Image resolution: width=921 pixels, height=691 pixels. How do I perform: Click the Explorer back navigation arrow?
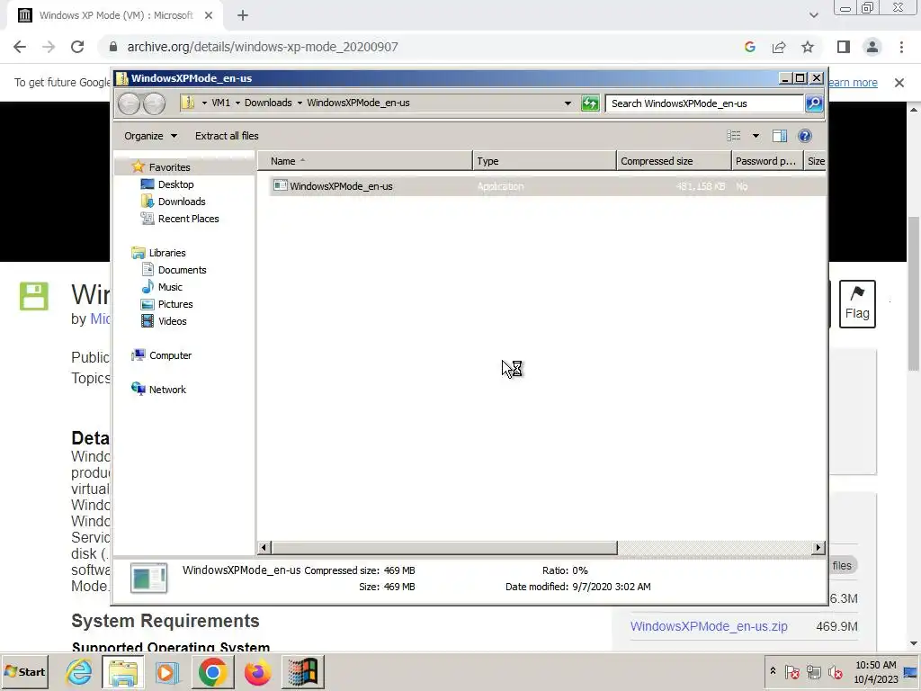pyautogui.click(x=129, y=104)
